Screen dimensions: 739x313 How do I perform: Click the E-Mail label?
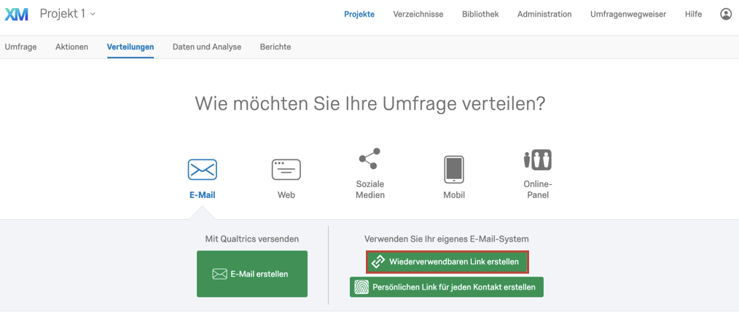click(202, 195)
